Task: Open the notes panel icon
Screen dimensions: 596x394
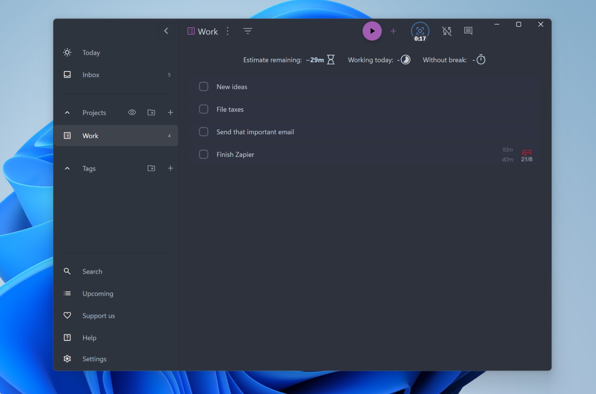Action: pos(468,31)
